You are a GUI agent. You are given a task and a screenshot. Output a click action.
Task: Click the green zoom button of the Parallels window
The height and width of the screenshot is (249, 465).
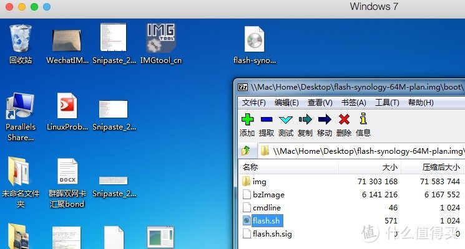[34, 7]
